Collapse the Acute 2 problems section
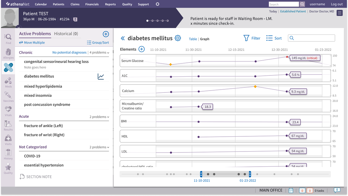Screen dimensions: 348x196 [99, 117]
